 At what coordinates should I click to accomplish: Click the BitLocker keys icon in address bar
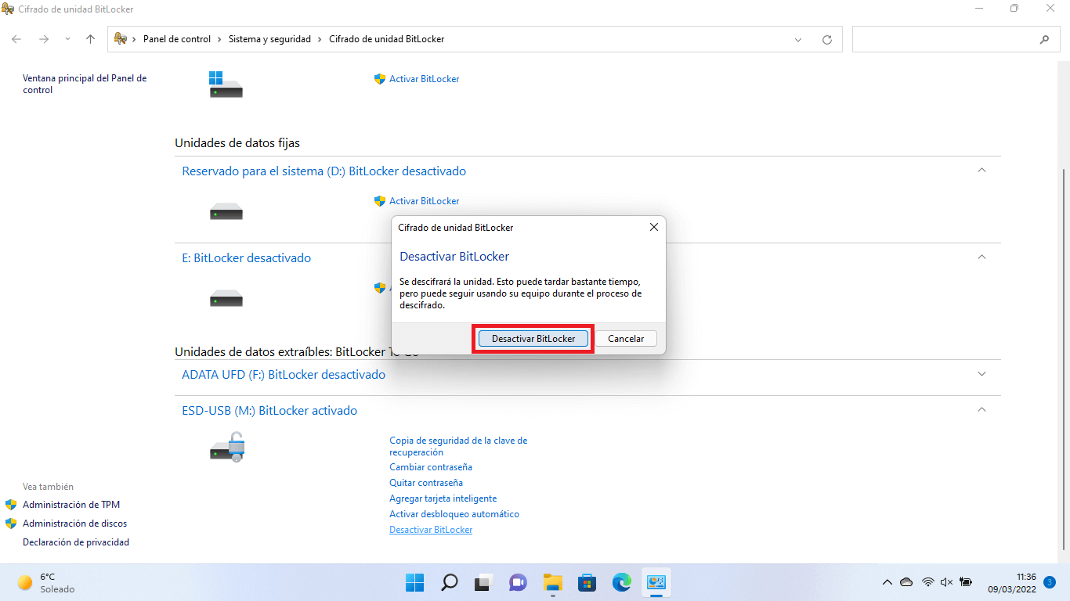click(x=121, y=39)
